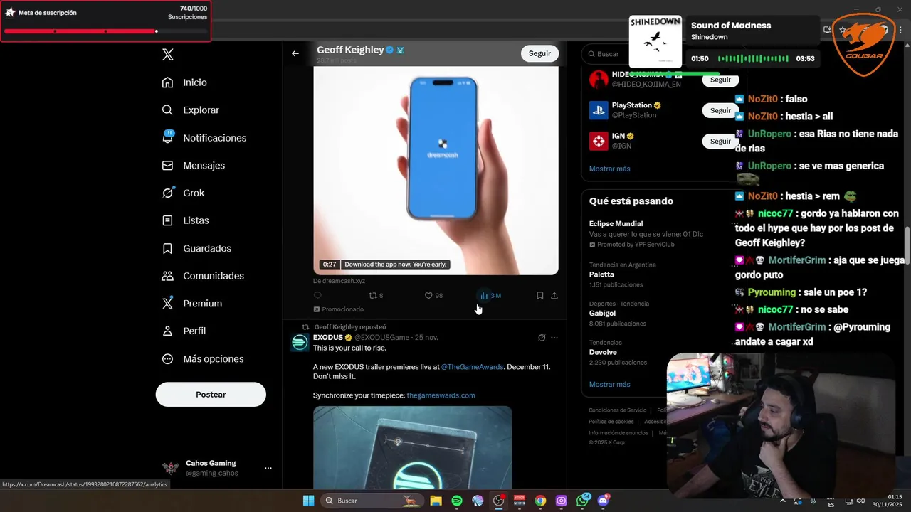Open Listas in the sidebar
This screenshot has width=911, height=512.
tap(185, 220)
